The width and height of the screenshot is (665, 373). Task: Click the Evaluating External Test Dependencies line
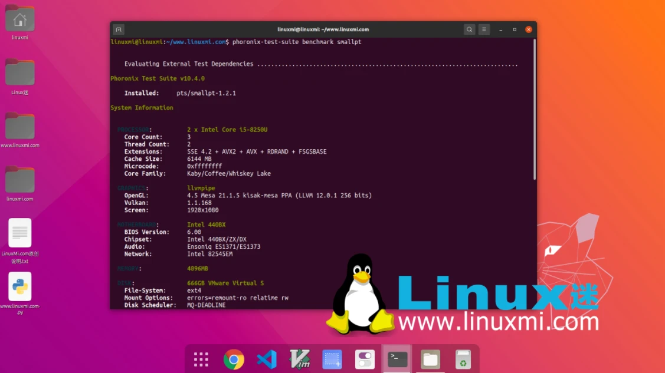tap(320, 64)
